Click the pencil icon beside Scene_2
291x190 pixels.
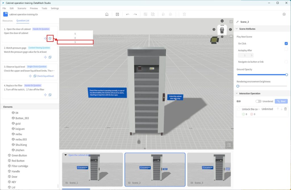tap(238, 22)
